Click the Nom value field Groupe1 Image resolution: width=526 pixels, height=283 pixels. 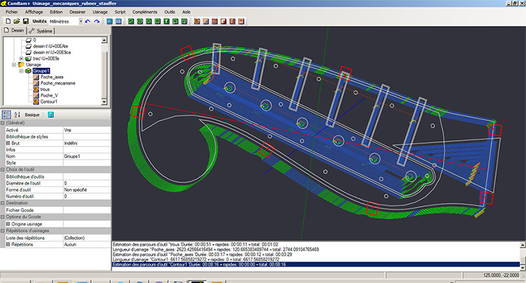(x=87, y=156)
